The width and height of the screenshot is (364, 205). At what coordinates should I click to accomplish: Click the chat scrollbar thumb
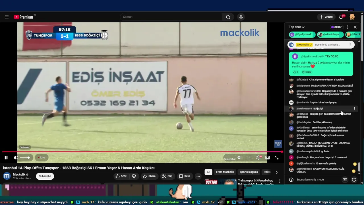click(359, 167)
